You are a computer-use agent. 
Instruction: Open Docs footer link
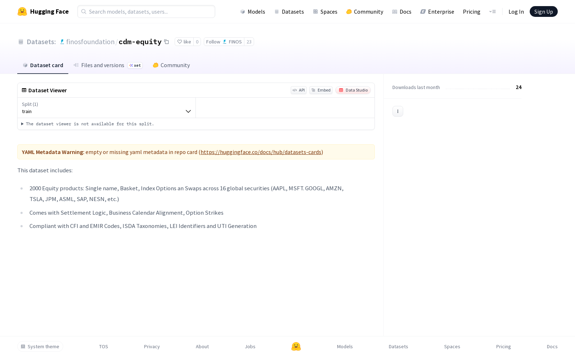click(552, 346)
